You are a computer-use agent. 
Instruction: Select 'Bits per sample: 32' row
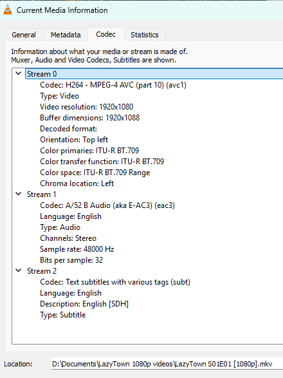(71, 260)
